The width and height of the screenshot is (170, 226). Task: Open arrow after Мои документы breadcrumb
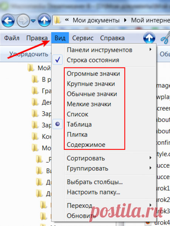pyautogui.click(x=125, y=20)
